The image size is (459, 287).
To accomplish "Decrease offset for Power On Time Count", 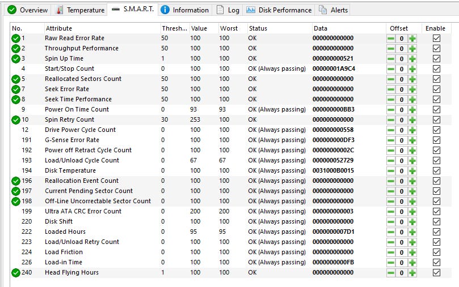I will click(391, 110).
